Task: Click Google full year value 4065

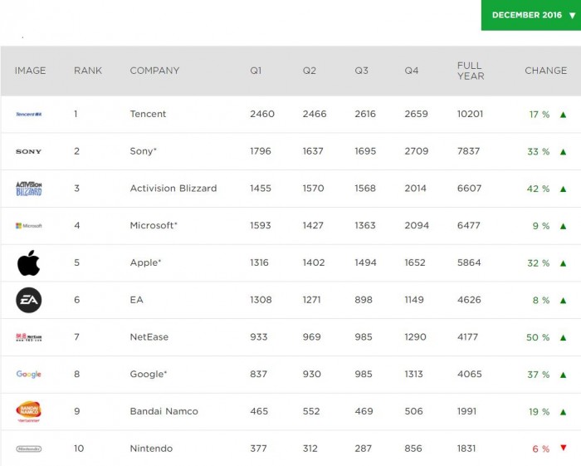Action: tap(470, 374)
